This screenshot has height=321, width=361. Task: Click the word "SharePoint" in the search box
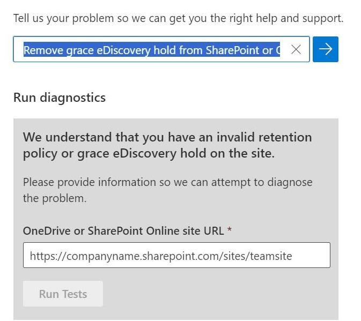pyautogui.click(x=233, y=50)
